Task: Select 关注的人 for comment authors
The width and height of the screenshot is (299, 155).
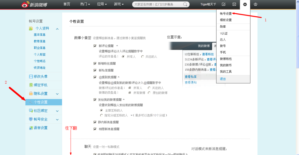Action: coord(143,57)
